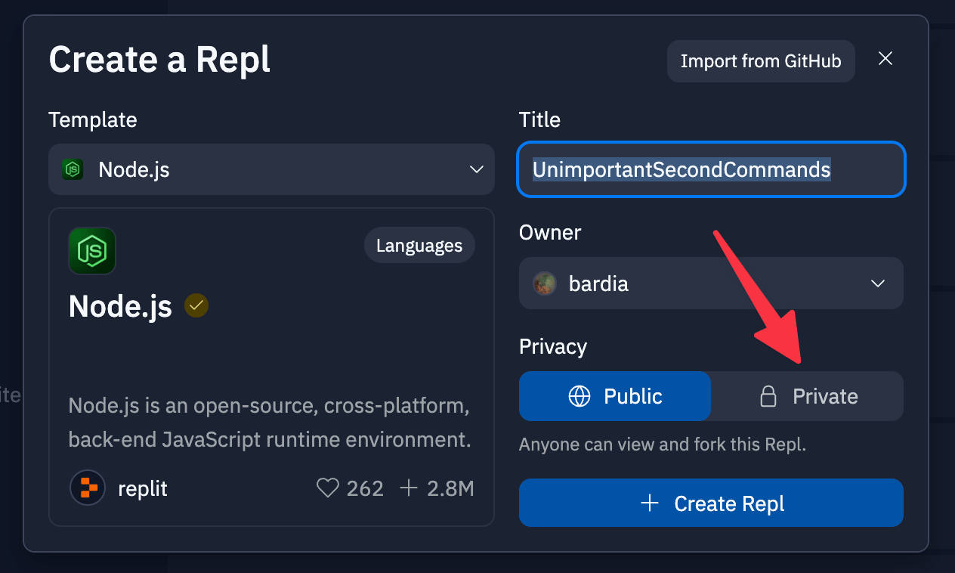The image size is (955, 573).
Task: Click the Owner label
Action: (550, 233)
